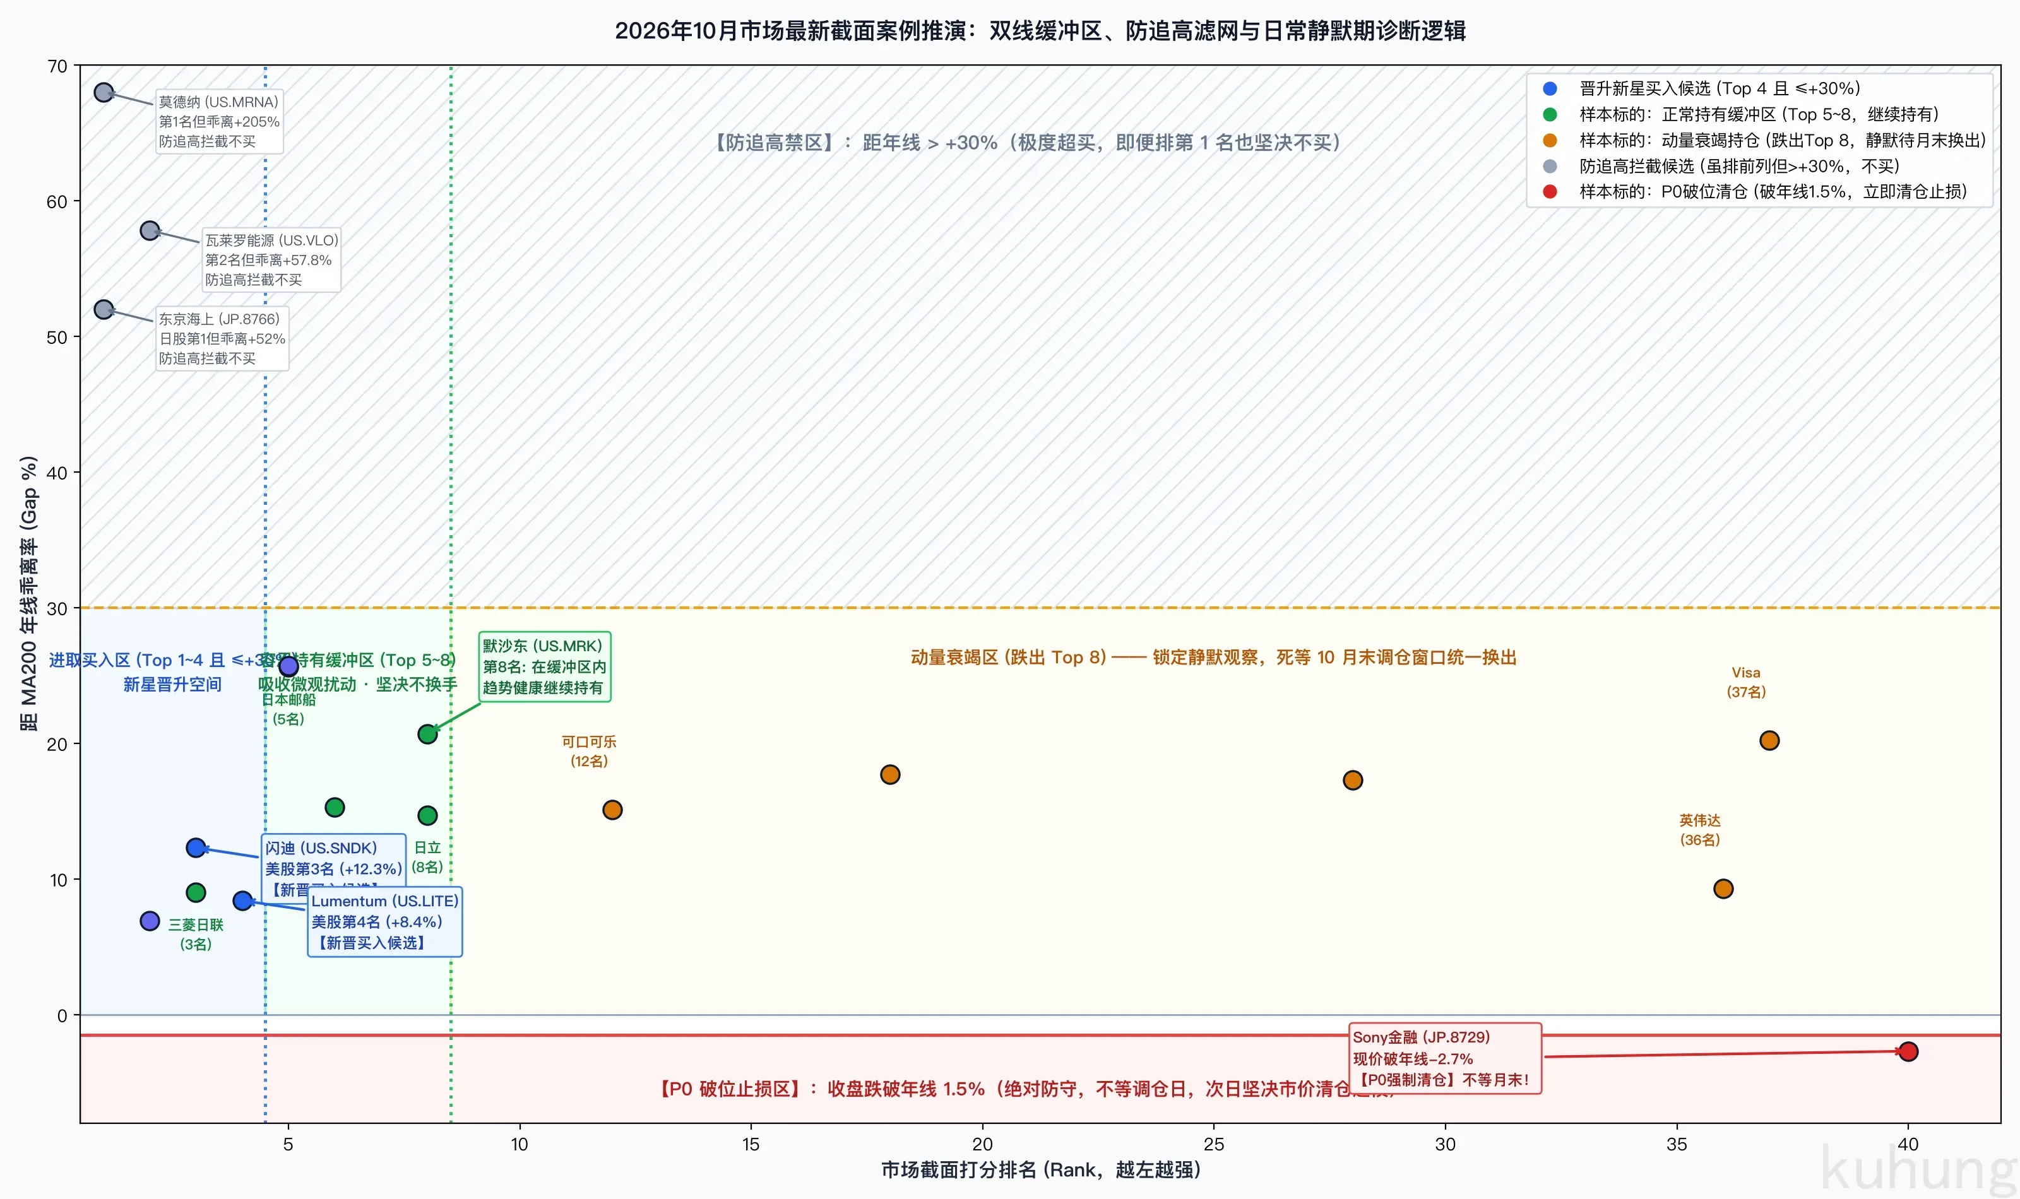Click the orange Visa point at rank 37
This screenshot has width=2020, height=1199.
point(1769,740)
